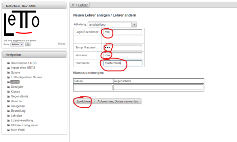This screenshot has width=237, height=142.
Task: Click Abbrechen, Daten verwerfen button
Action: pyautogui.click(x=118, y=101)
